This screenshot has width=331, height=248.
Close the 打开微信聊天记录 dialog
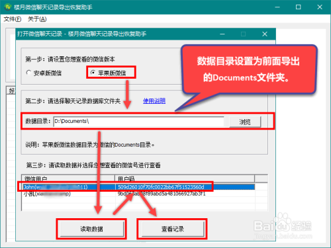(x=265, y=34)
